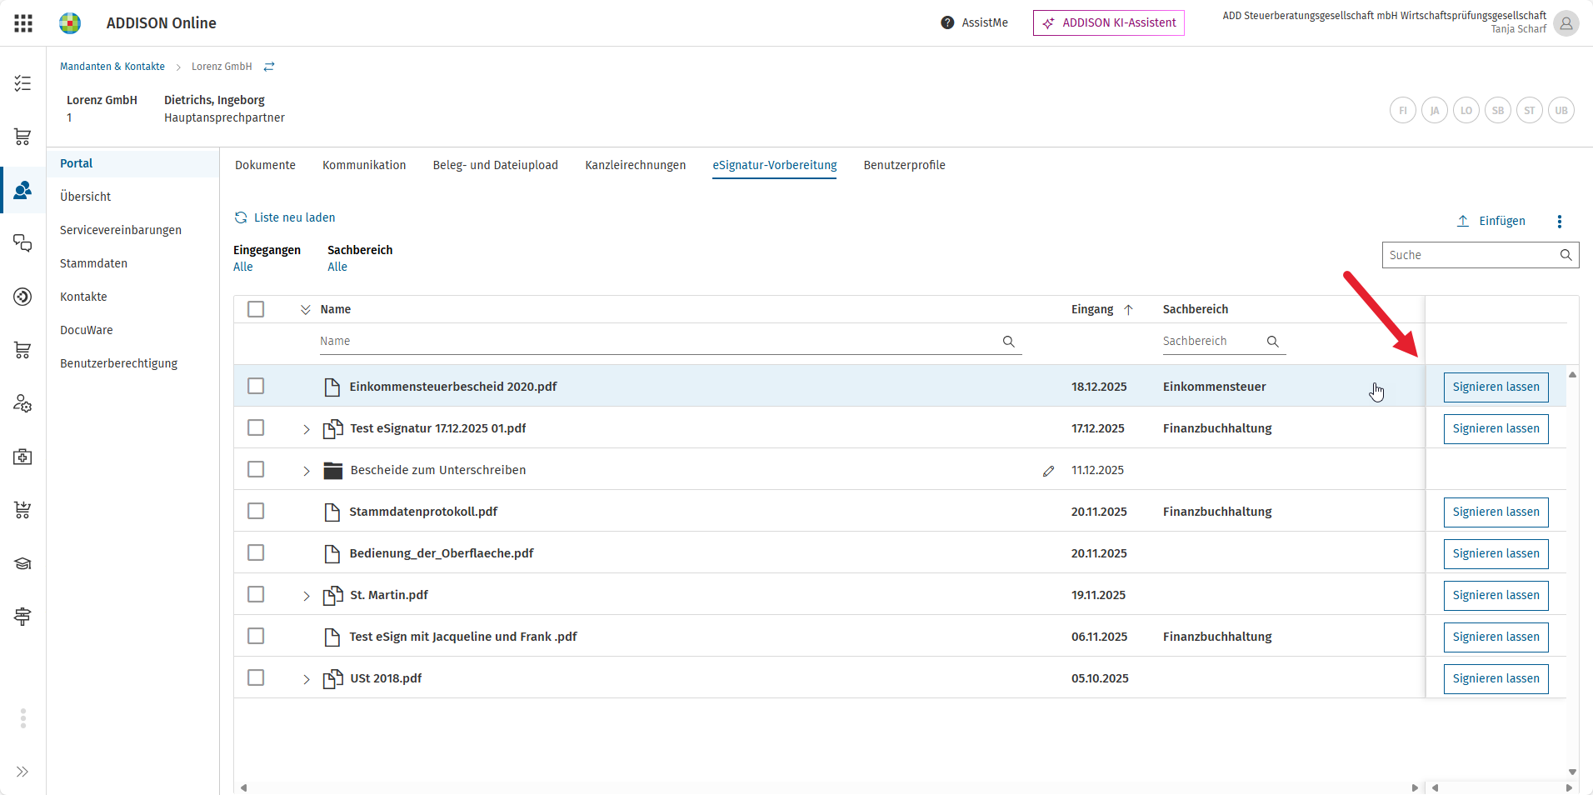Screen dimensions: 1593x795
Task: Open the AssistMe help icon
Action: tap(947, 22)
